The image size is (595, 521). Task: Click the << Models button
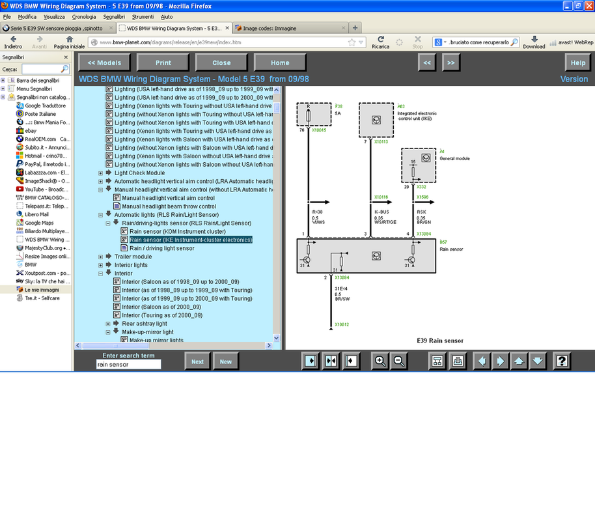coord(104,63)
